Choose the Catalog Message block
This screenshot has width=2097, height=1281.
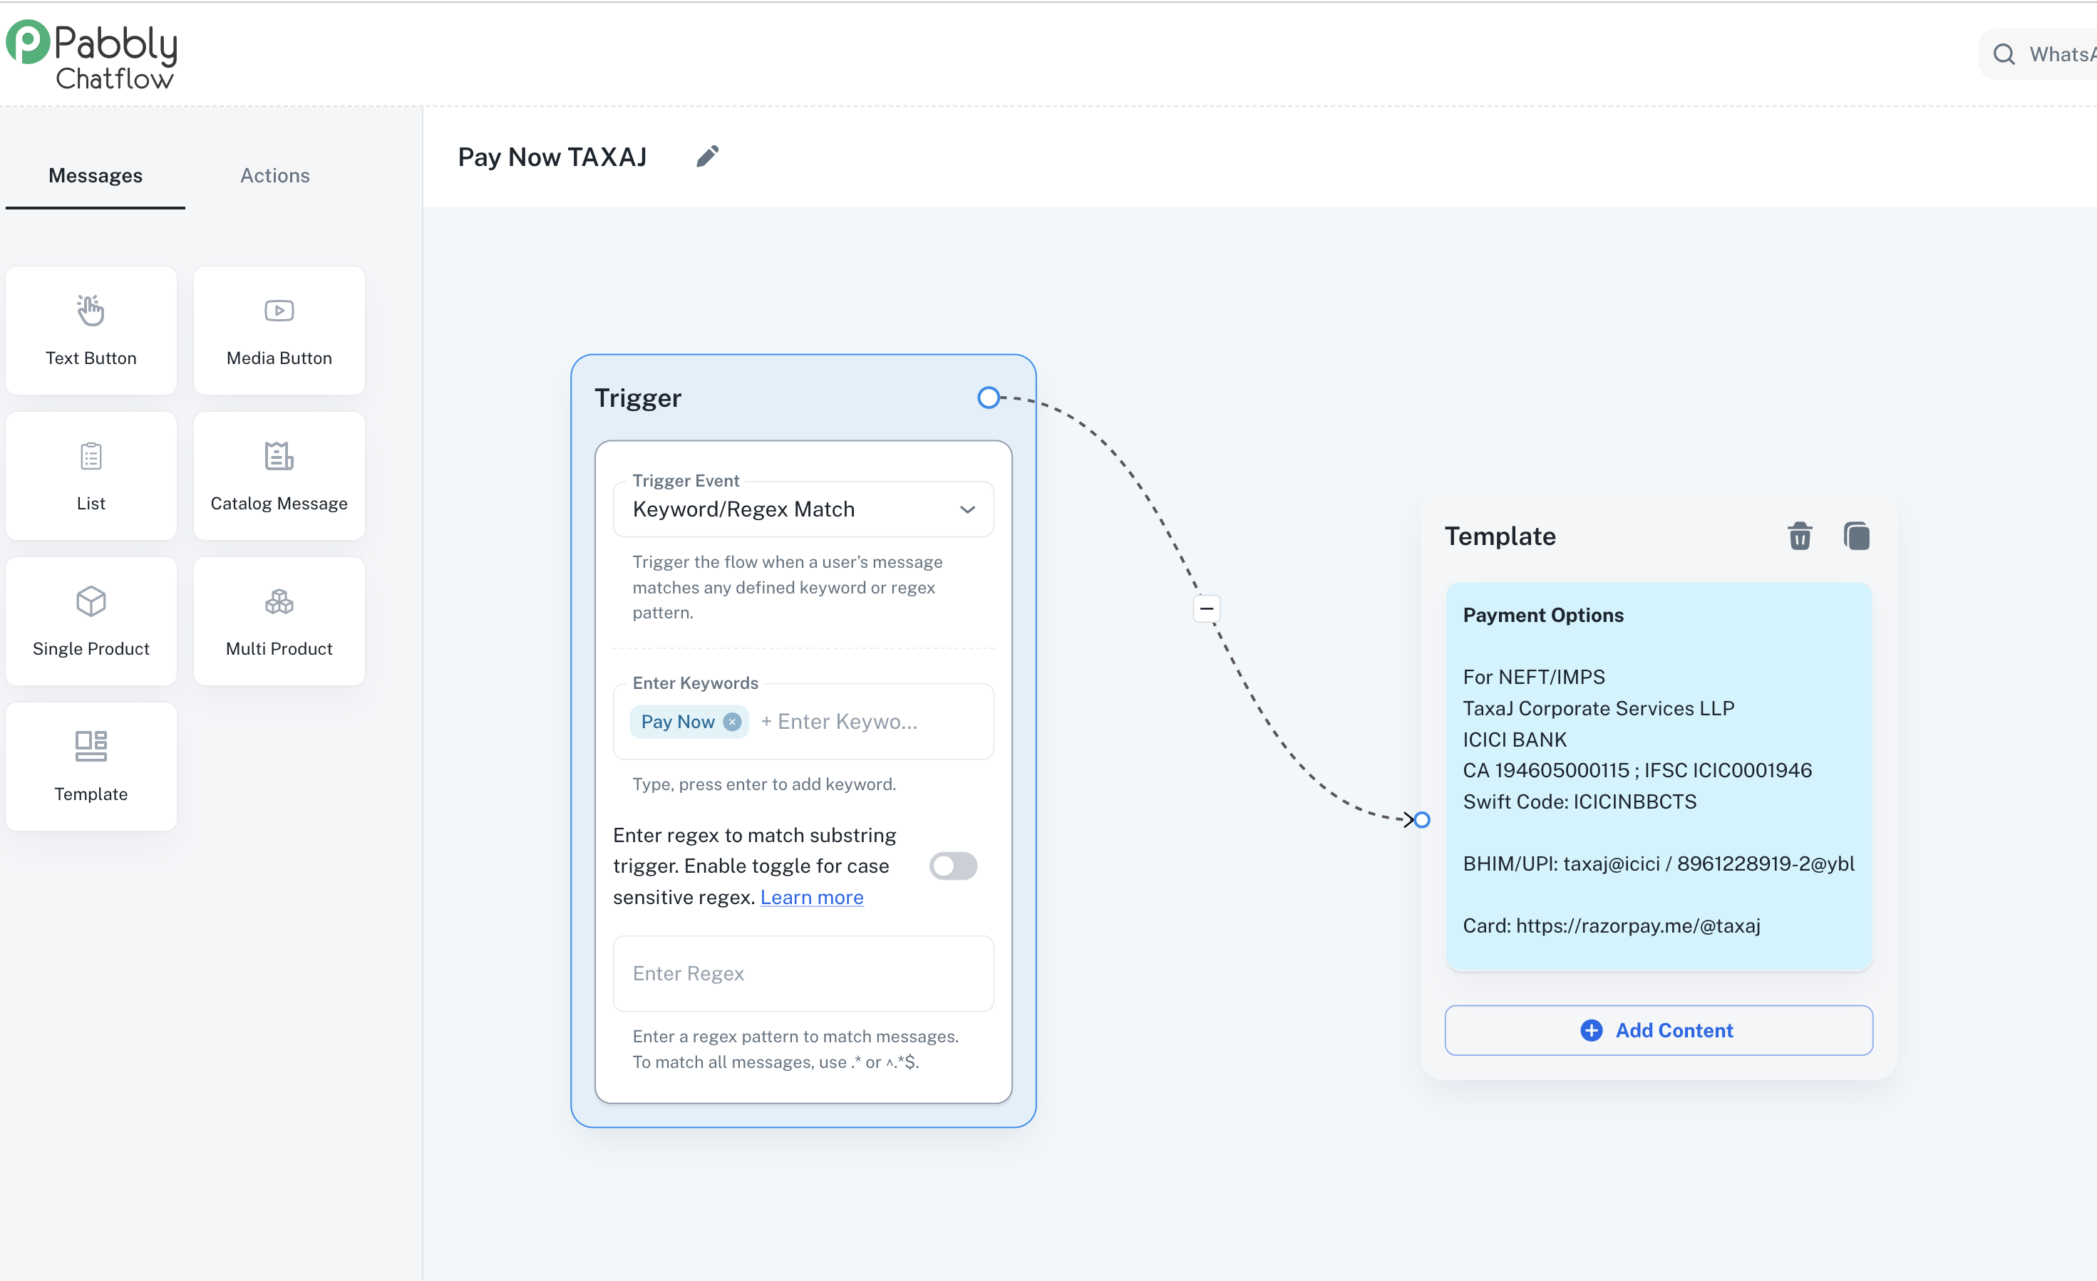279,475
